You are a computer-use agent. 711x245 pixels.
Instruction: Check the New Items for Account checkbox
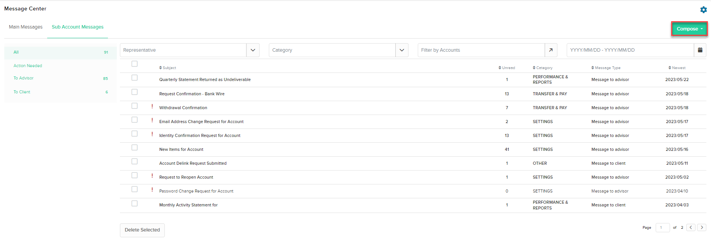click(135, 147)
